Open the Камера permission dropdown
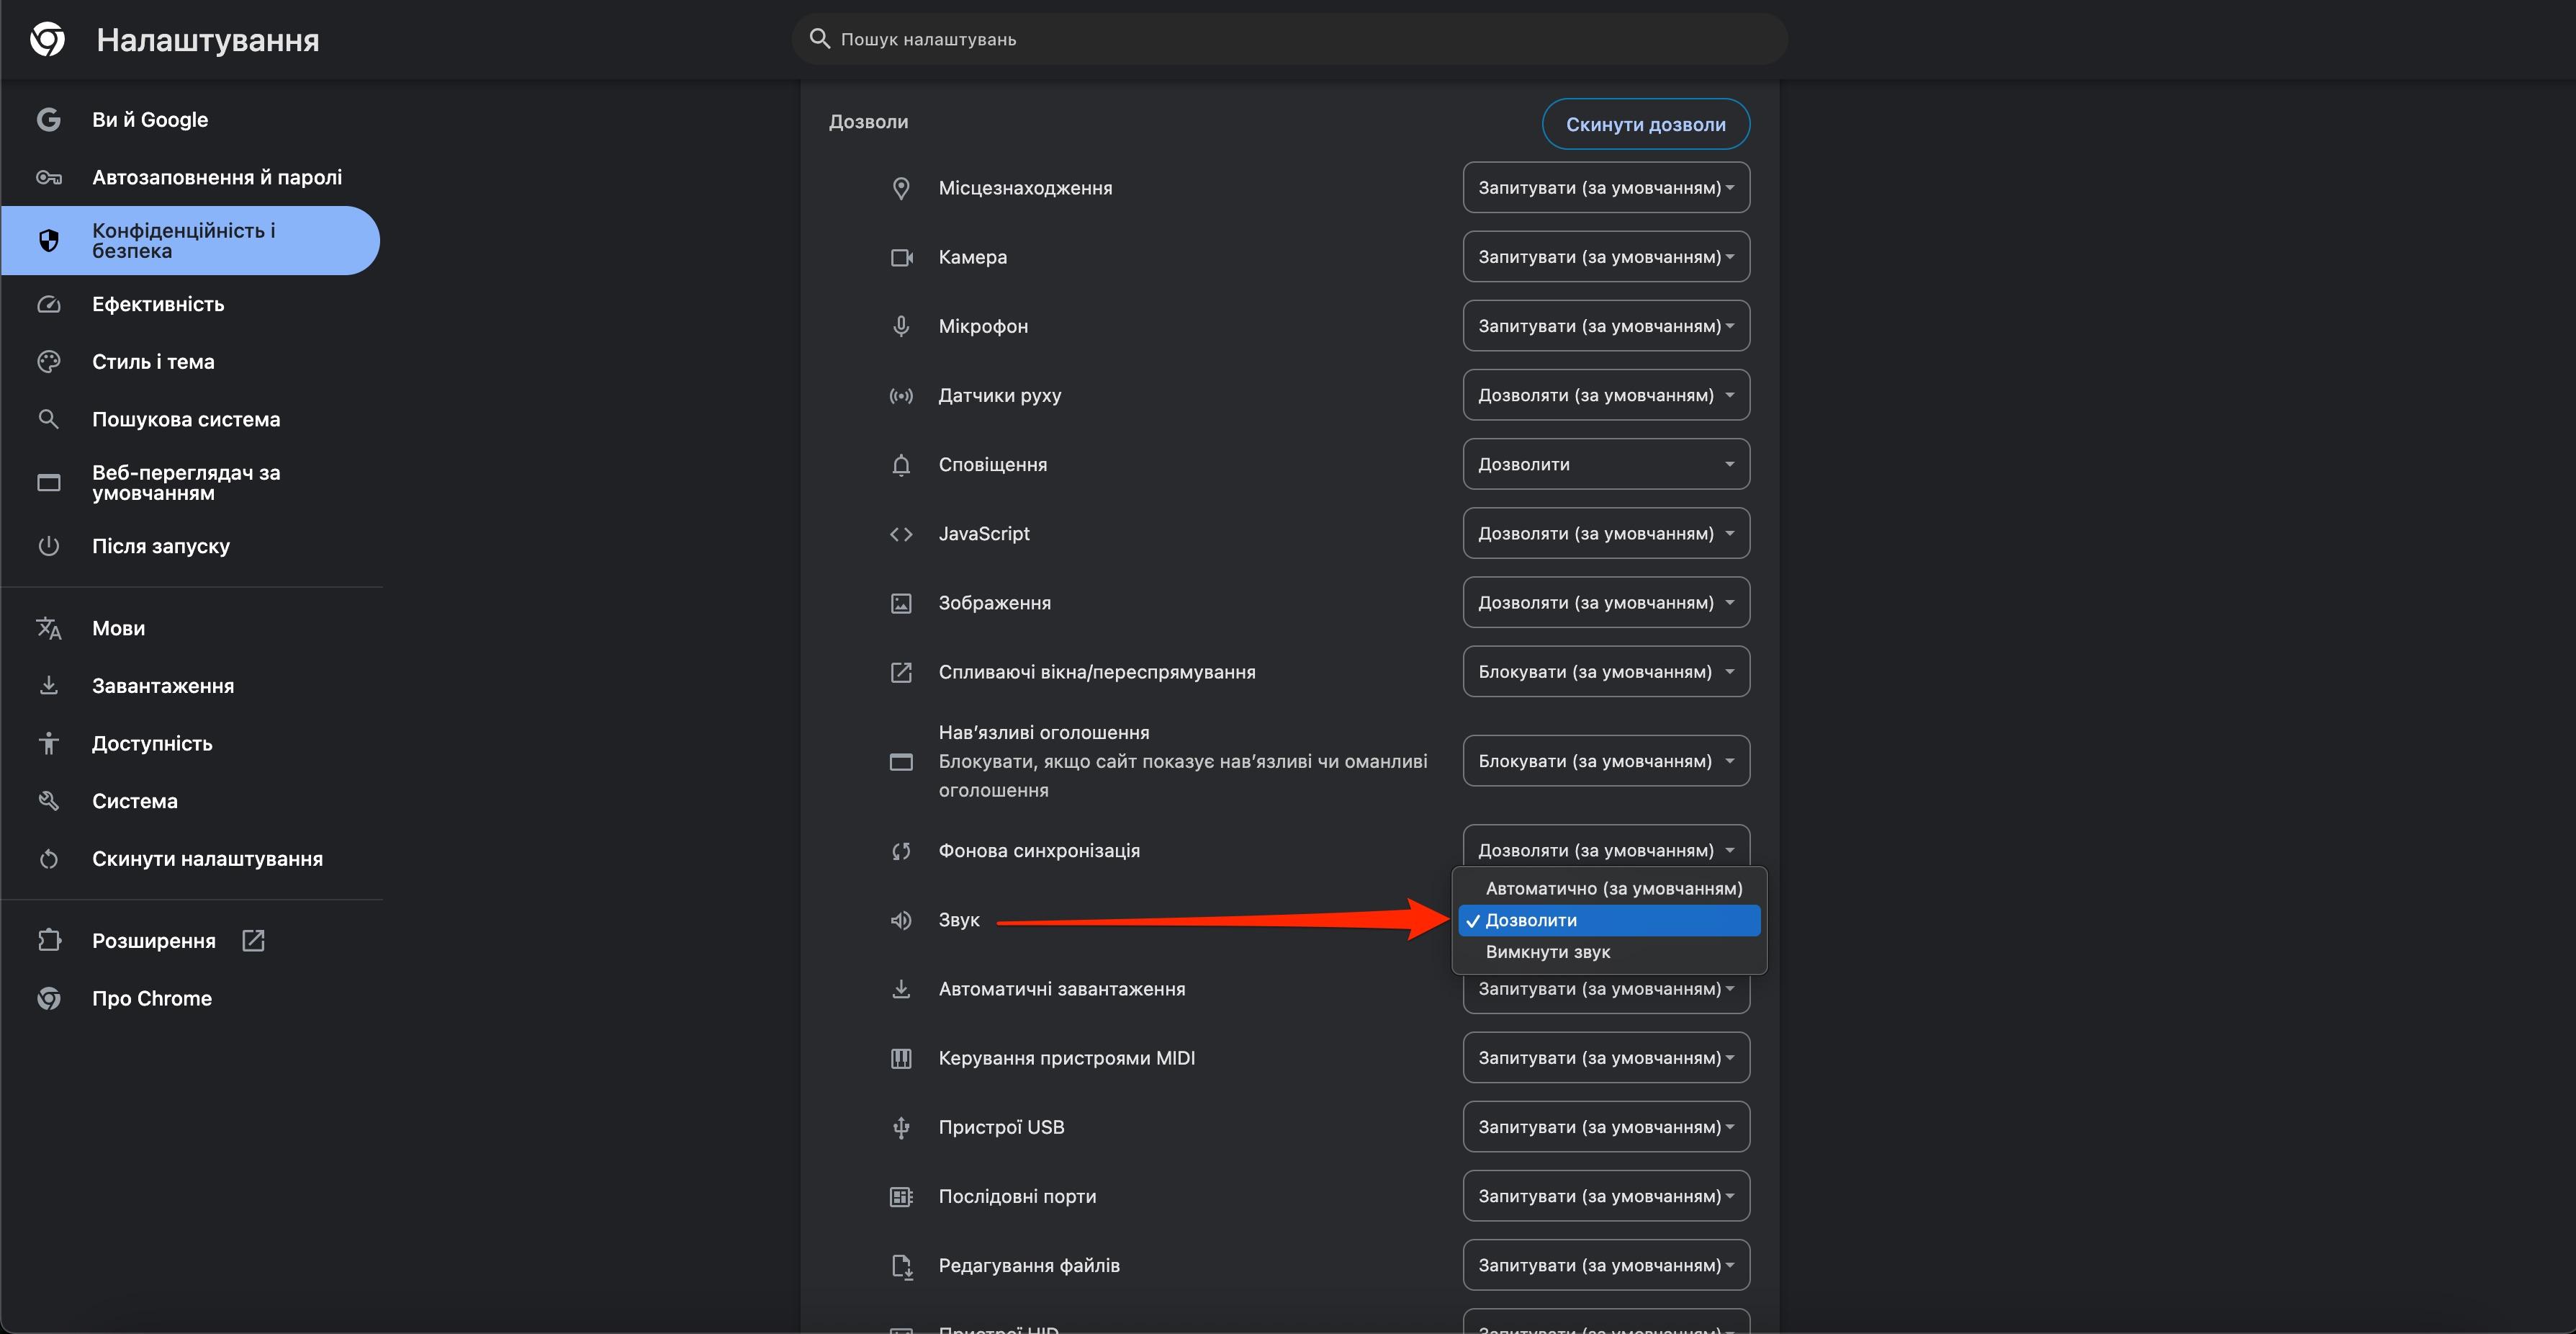 click(x=1606, y=256)
